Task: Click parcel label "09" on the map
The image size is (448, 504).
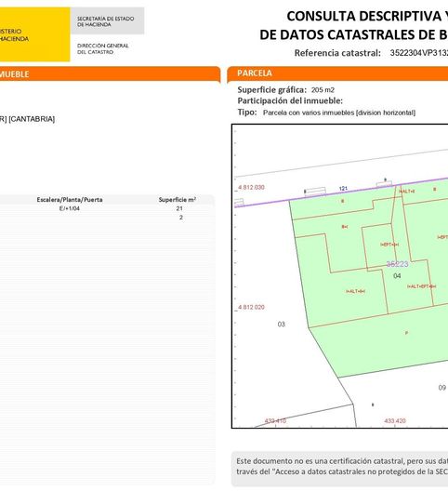Action: coord(442,388)
